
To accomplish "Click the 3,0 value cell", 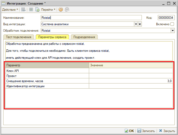I will click(131, 81).
